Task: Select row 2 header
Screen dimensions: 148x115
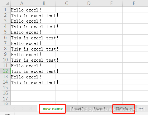Action: point(5,15)
